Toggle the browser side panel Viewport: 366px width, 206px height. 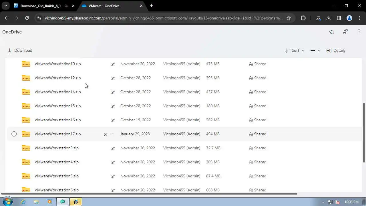[x=339, y=18]
